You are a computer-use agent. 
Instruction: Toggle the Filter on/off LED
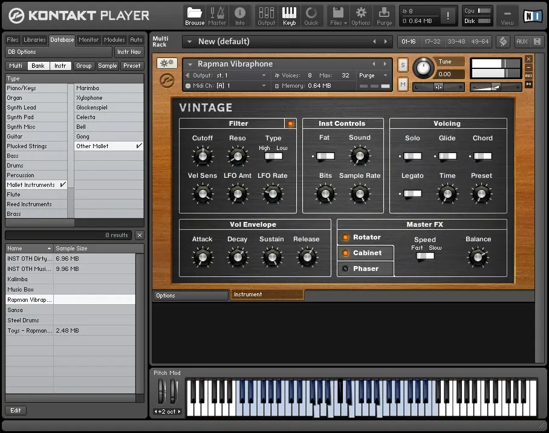tap(290, 123)
